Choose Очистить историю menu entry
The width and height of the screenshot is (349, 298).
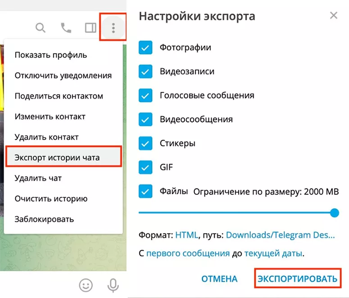tap(63, 199)
